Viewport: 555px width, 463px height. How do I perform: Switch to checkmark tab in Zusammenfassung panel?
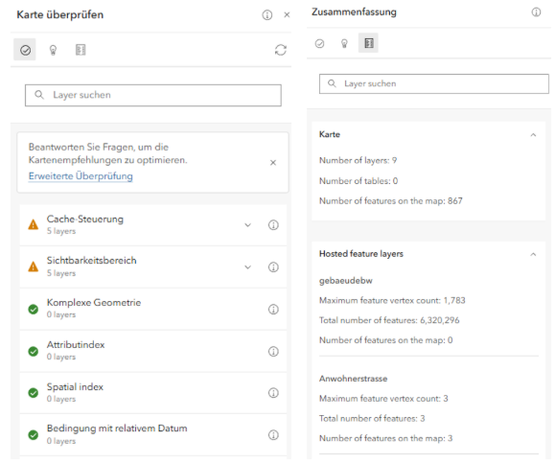[319, 43]
